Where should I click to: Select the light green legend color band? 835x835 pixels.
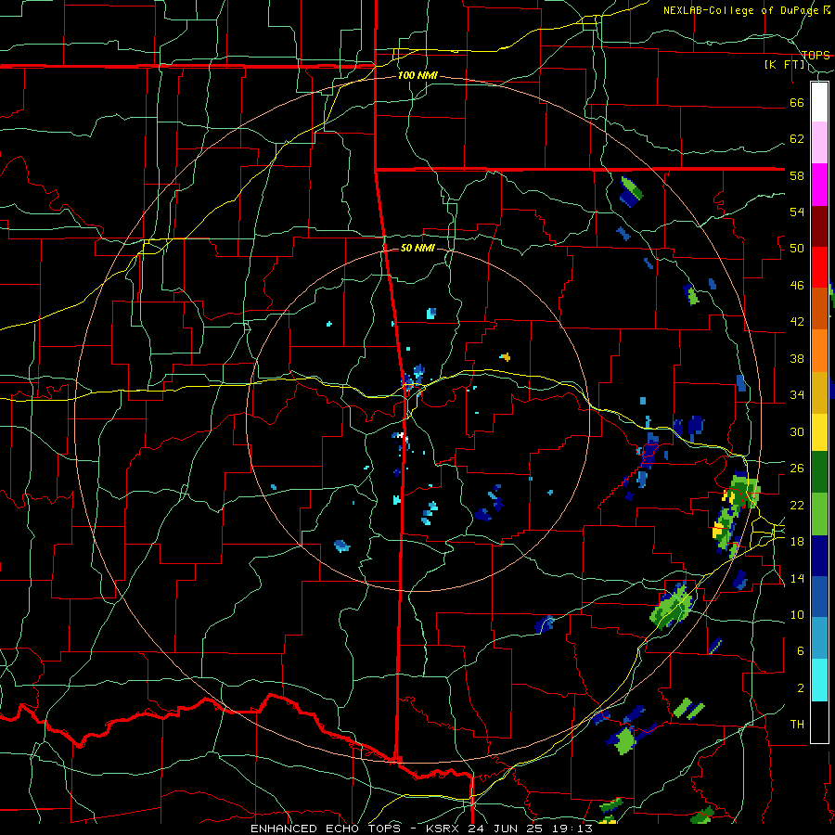point(819,514)
